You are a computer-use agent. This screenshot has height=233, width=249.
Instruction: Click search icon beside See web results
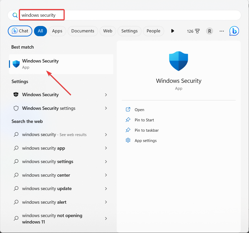(16, 135)
